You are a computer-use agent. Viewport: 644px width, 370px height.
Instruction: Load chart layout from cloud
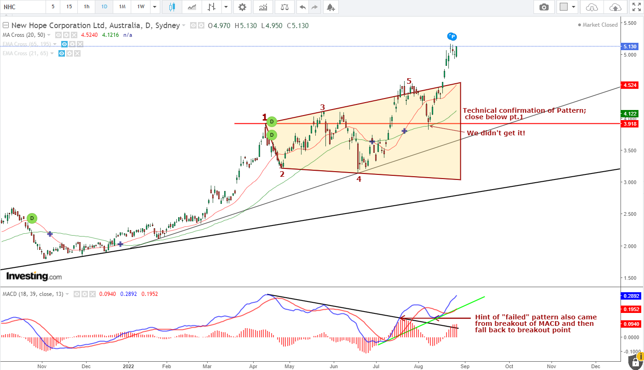592,7
